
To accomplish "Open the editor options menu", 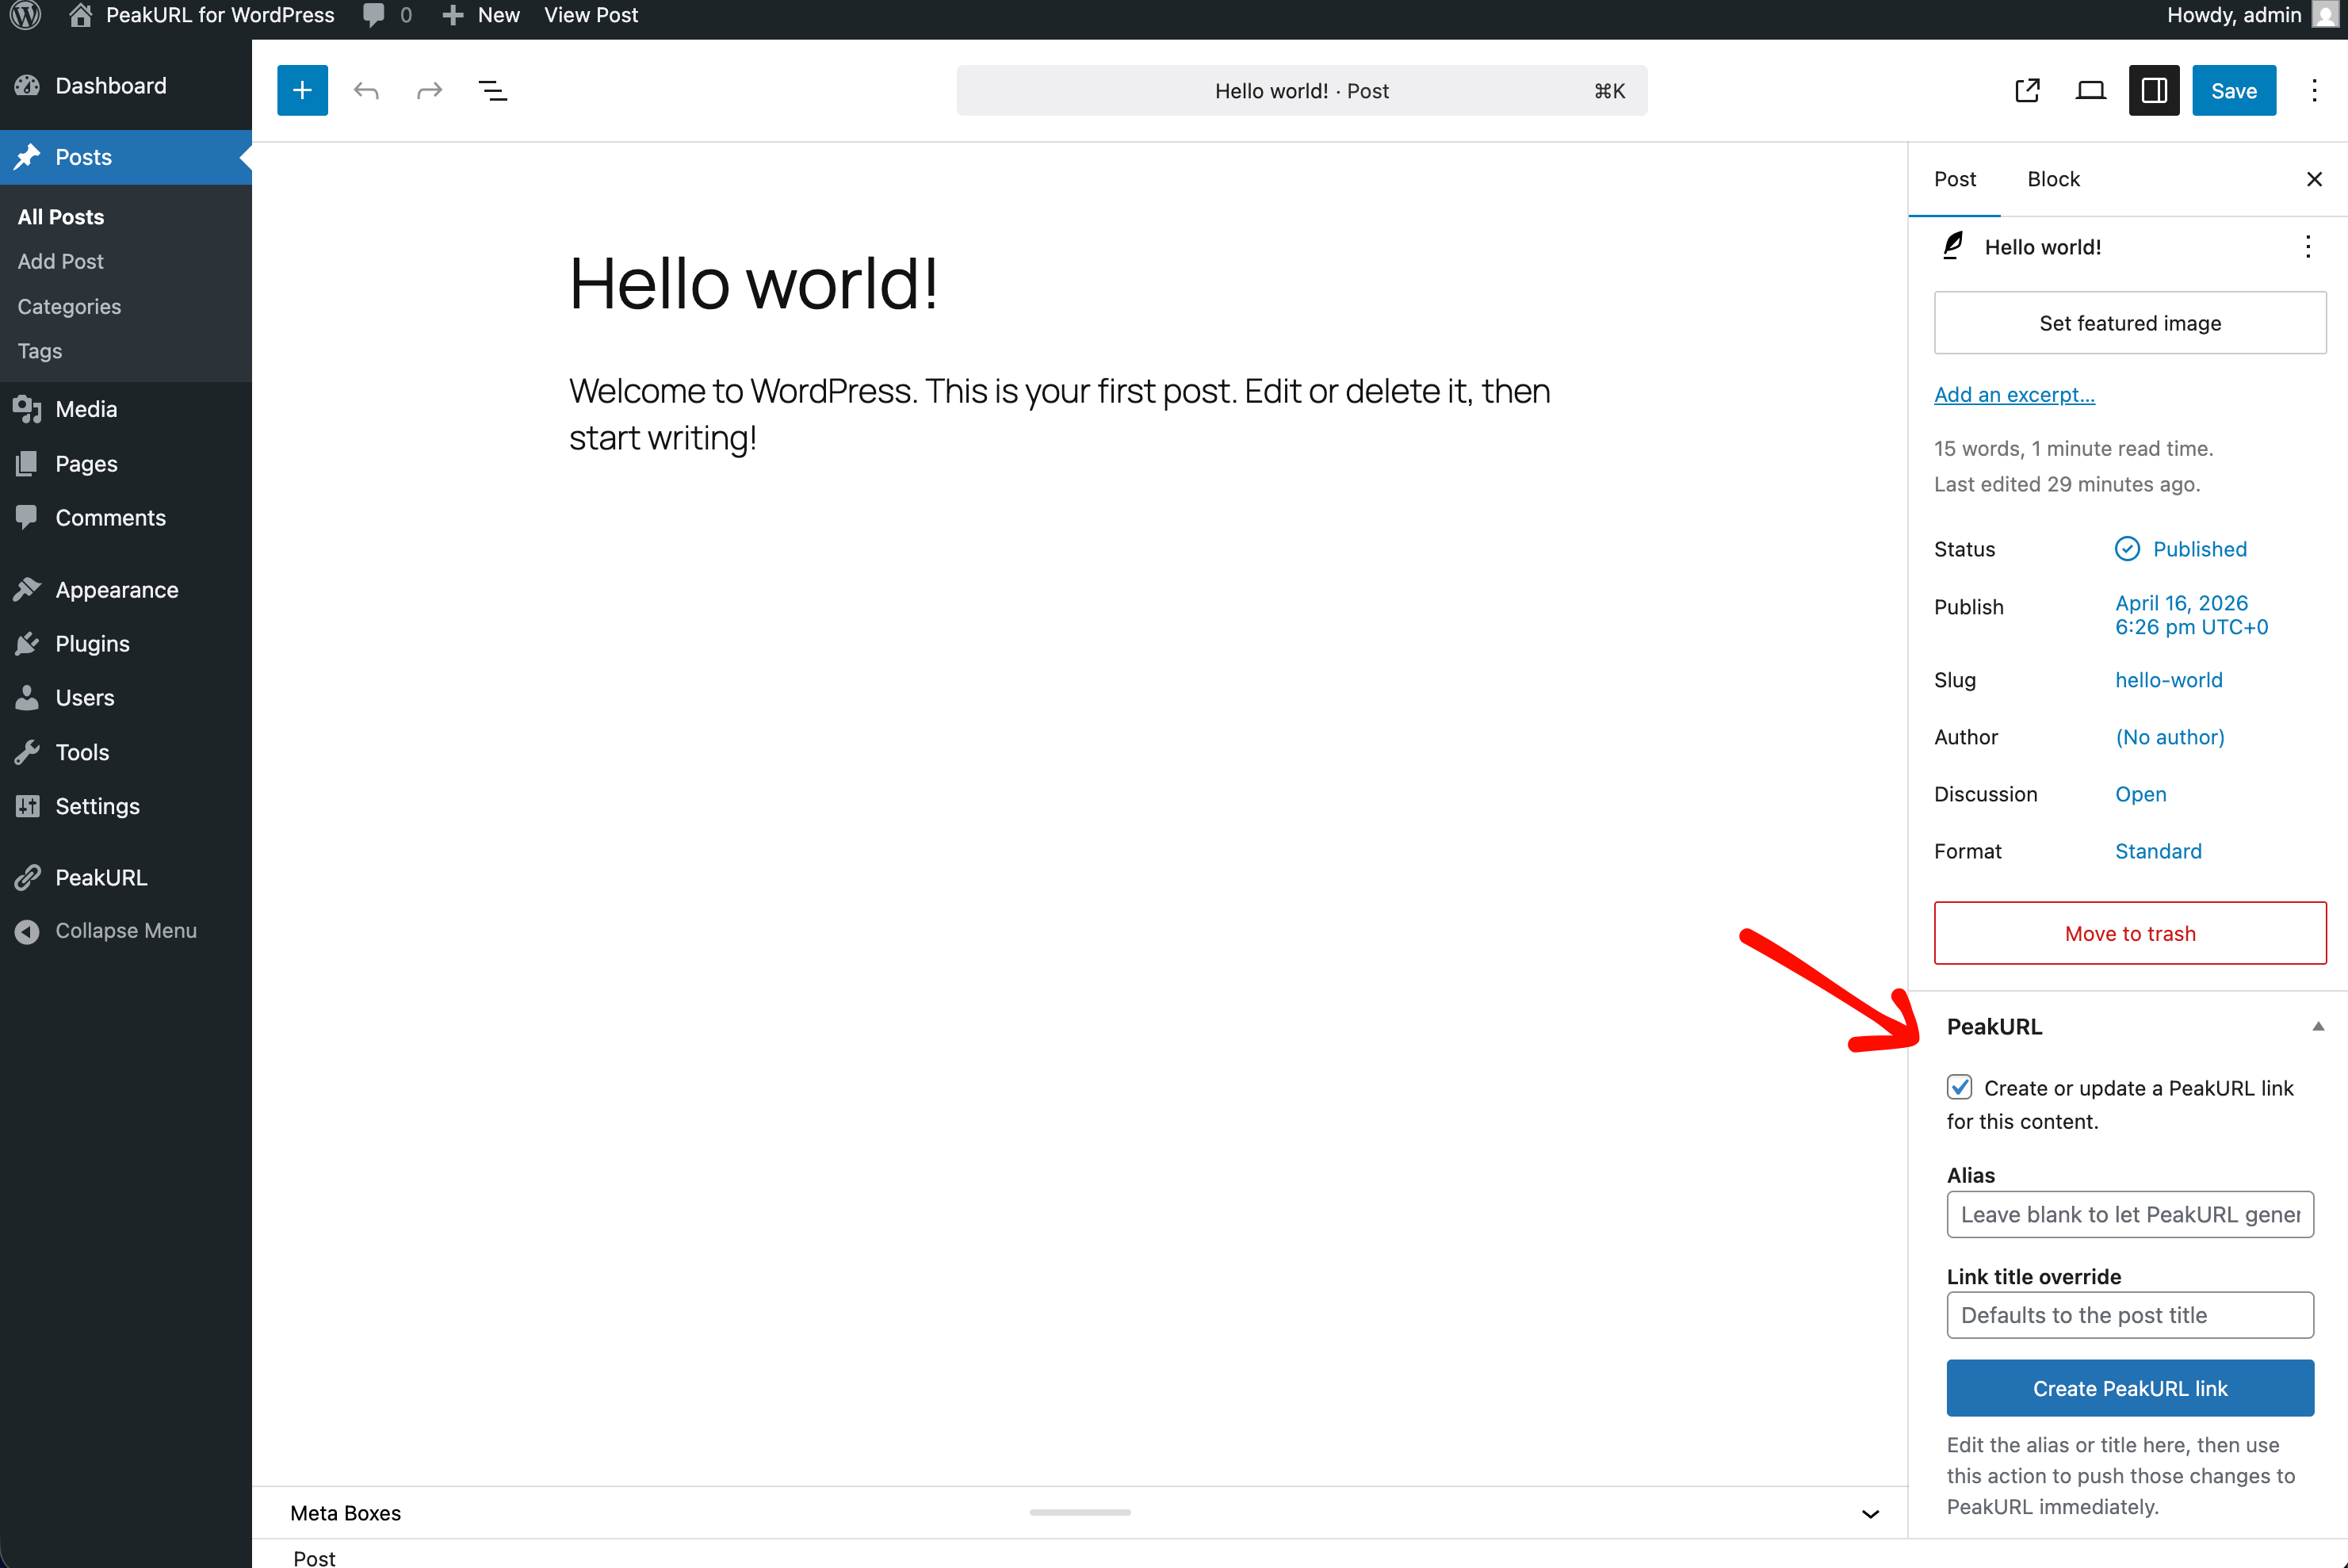I will (2314, 90).
